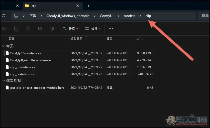Collapse the 這星期初 file group
Screen dimensions: 210x128
click(x=4, y=81)
